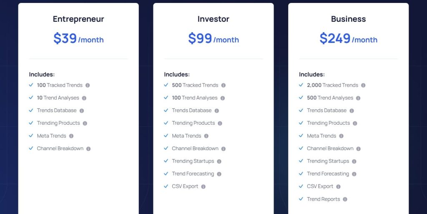Show info for Business 2,000 Tracked Trends

point(363,86)
